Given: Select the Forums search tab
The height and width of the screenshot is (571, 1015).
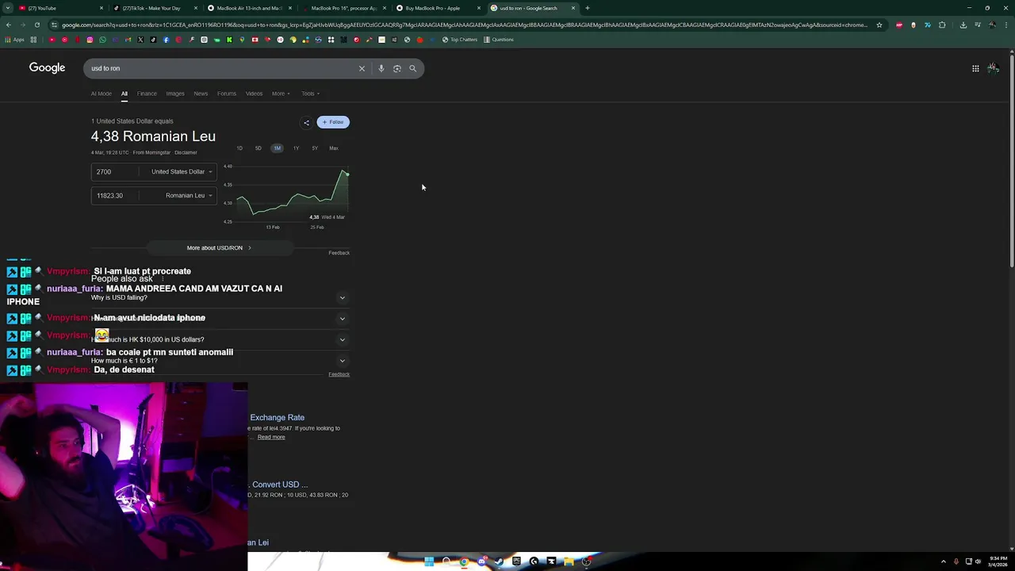Looking at the screenshot, I should (227, 94).
